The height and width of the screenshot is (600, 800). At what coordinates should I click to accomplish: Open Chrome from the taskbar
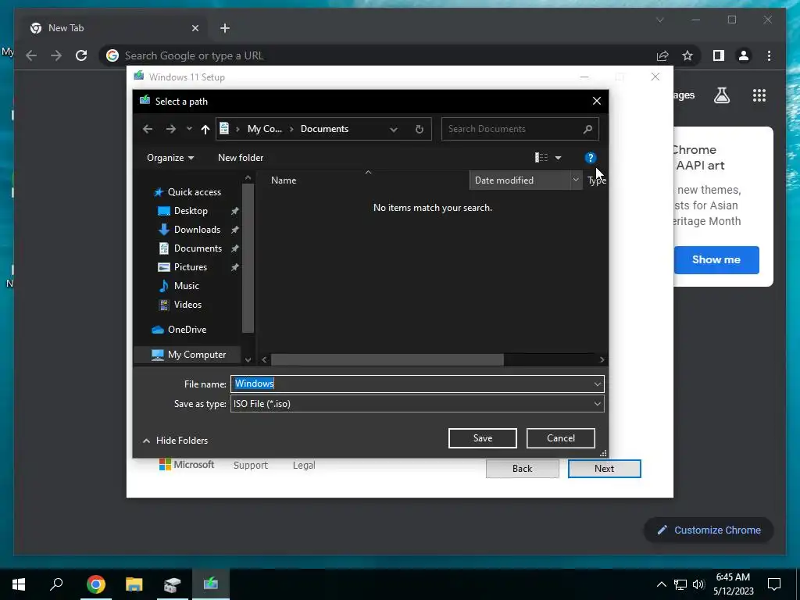coord(96,584)
